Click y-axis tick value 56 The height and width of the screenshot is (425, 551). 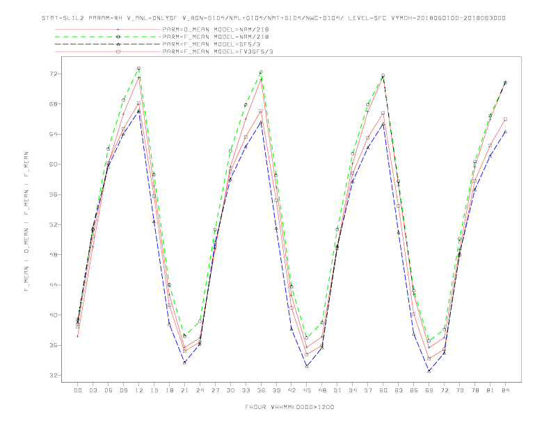click(53, 194)
